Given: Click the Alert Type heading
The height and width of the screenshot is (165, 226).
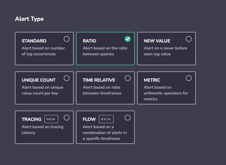Looking at the screenshot, I should [29, 19].
